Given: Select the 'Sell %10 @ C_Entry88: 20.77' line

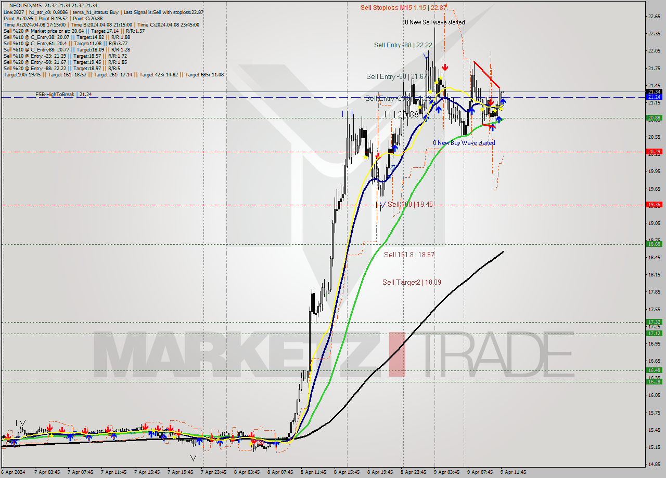Looking at the screenshot, I should [67, 49].
